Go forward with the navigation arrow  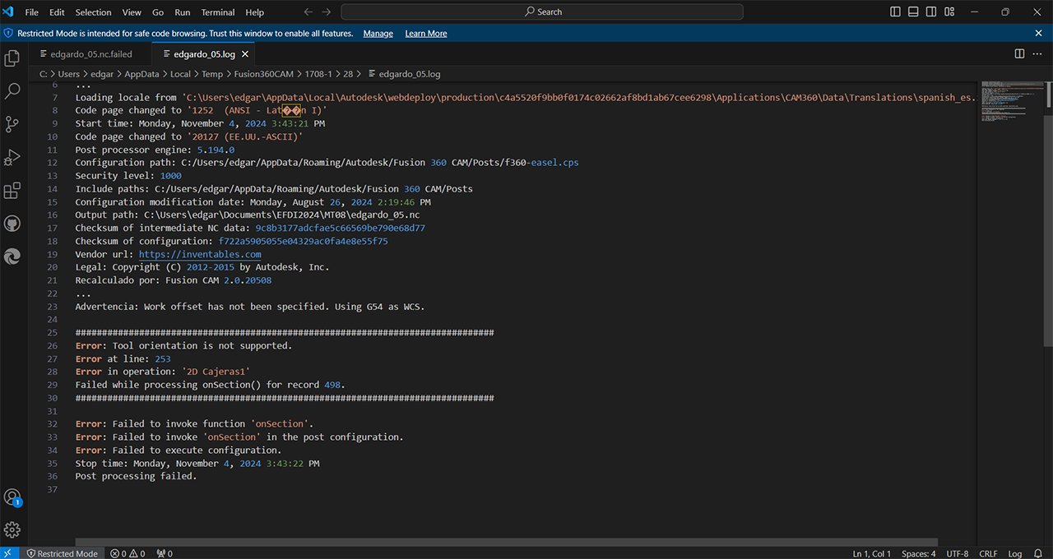click(x=327, y=12)
